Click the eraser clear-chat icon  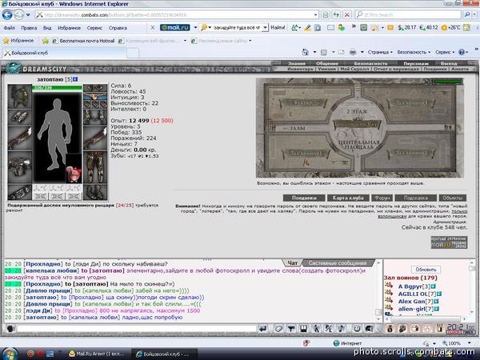coord(278,329)
